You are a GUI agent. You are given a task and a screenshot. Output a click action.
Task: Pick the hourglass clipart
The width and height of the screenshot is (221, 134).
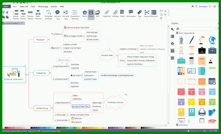pyautogui.click(x=192, y=50)
